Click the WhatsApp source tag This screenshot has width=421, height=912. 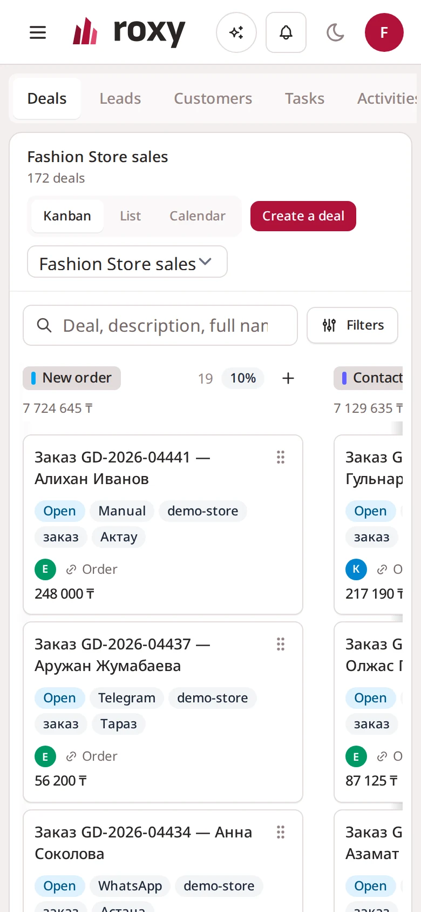[x=130, y=886]
